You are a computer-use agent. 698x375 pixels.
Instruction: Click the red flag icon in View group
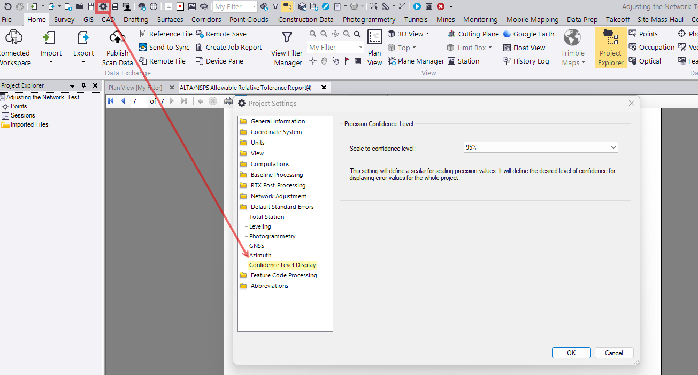347,61
